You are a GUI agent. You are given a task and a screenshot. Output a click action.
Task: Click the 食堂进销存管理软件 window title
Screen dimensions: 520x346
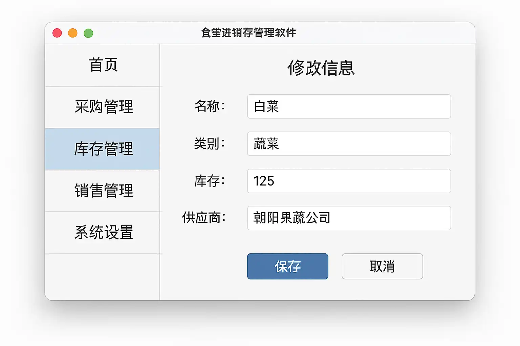248,33
